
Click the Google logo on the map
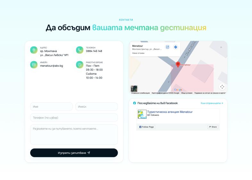tap(178, 90)
